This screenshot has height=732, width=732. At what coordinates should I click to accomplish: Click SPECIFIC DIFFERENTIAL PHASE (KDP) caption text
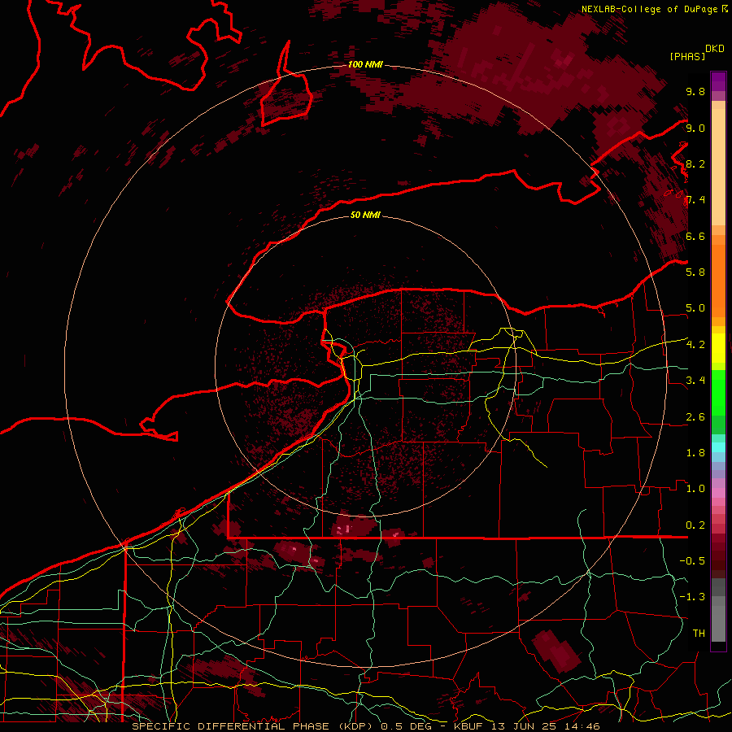[x=254, y=726]
